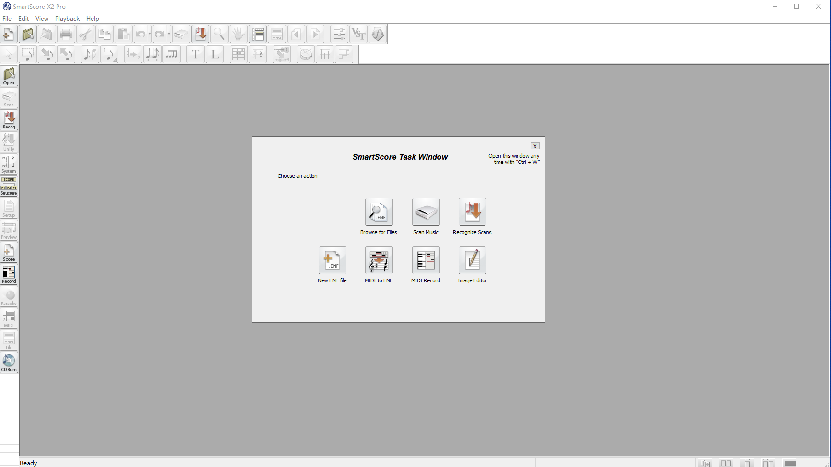831x467 pixels.
Task: Open the Playback menu
Action: (67, 19)
